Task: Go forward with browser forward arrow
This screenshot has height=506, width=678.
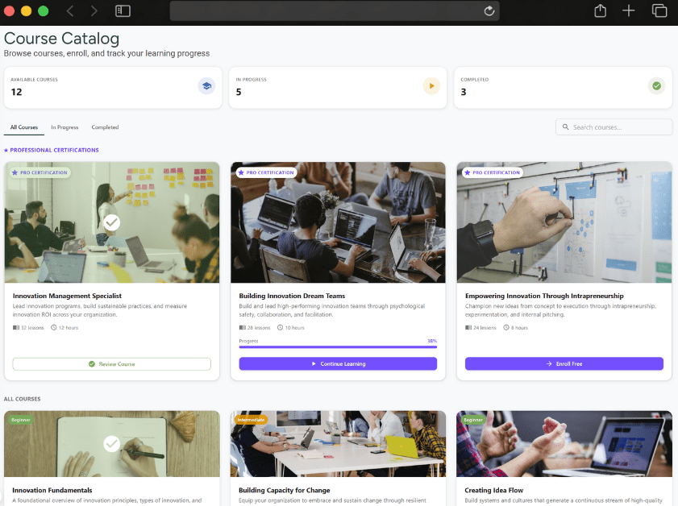Action: coord(94,10)
